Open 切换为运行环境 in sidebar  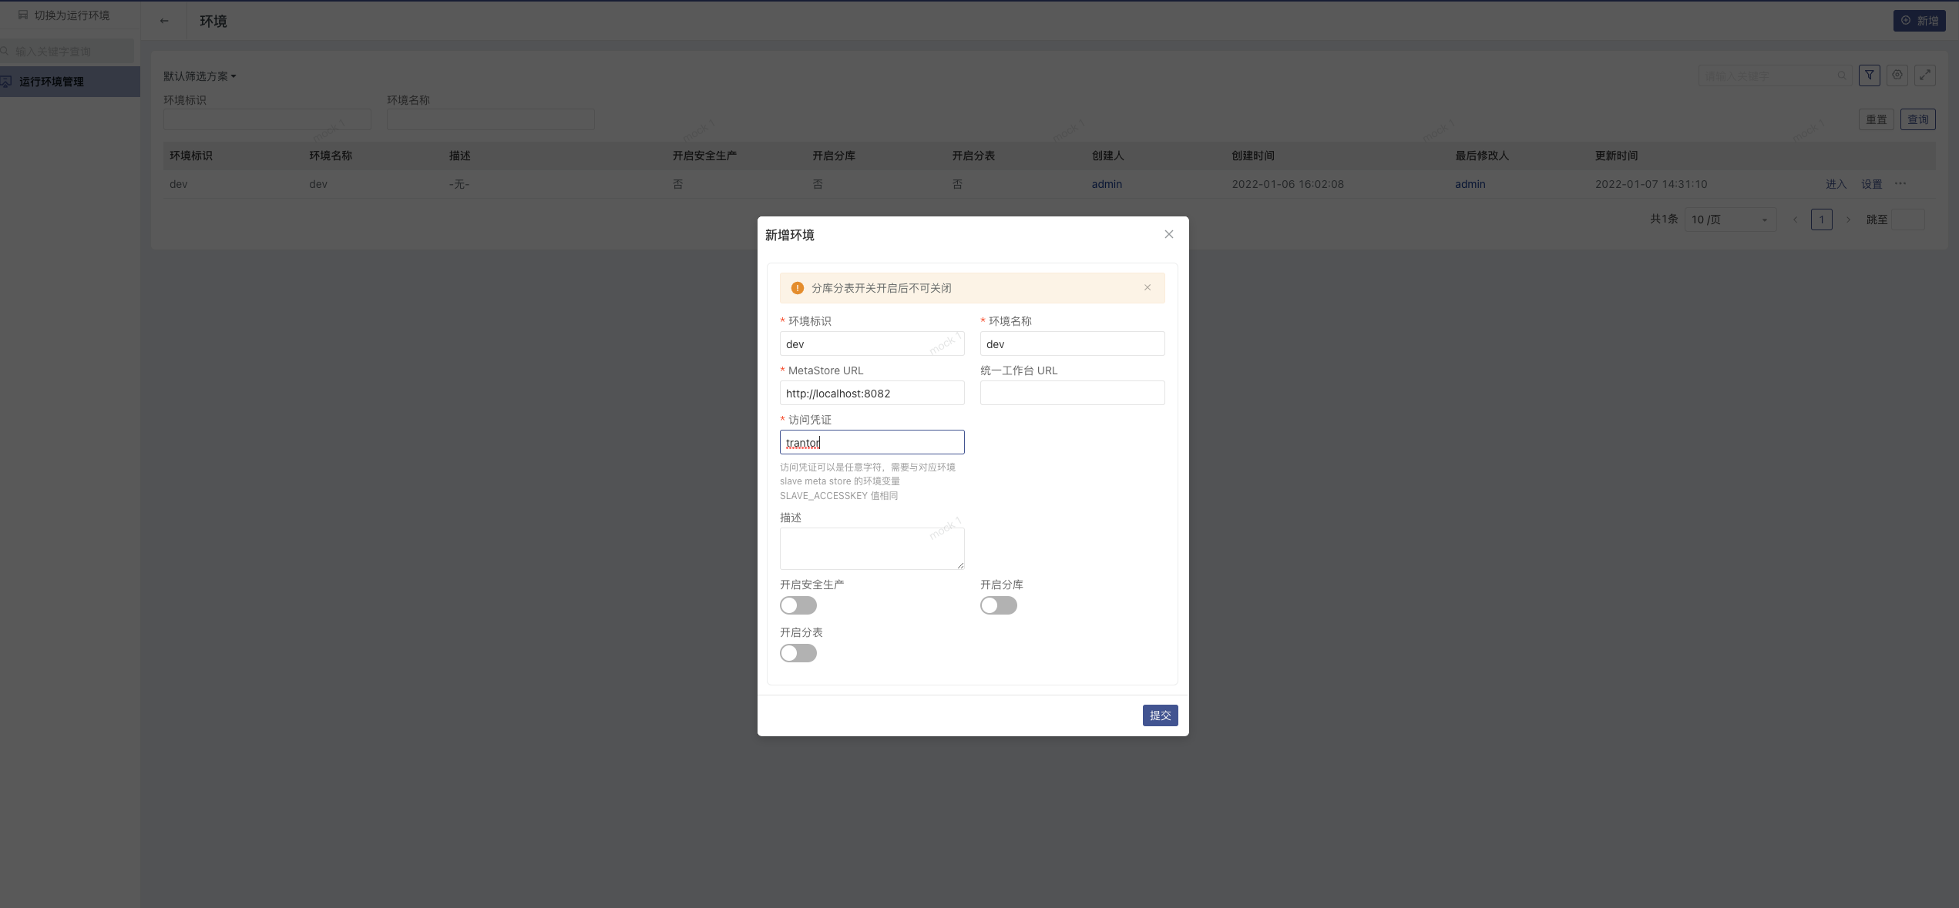(64, 15)
